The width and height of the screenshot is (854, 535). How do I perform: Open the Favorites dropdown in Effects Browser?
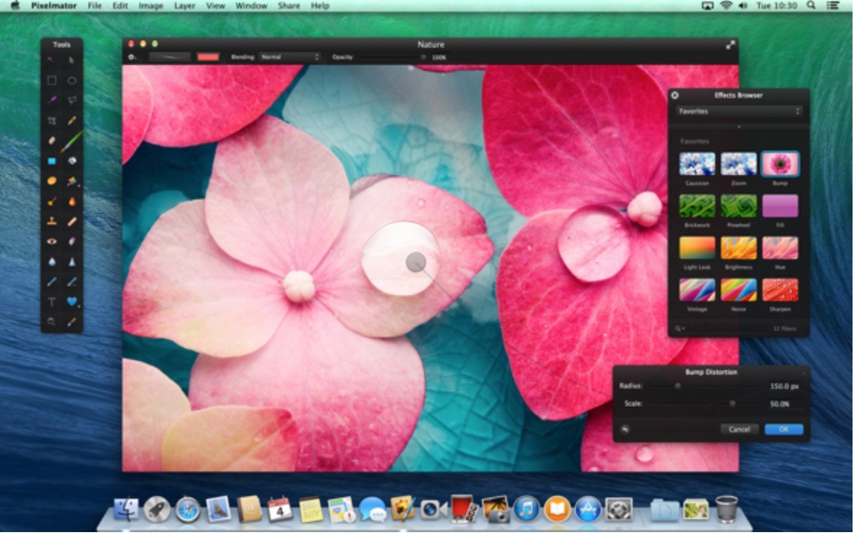click(738, 111)
